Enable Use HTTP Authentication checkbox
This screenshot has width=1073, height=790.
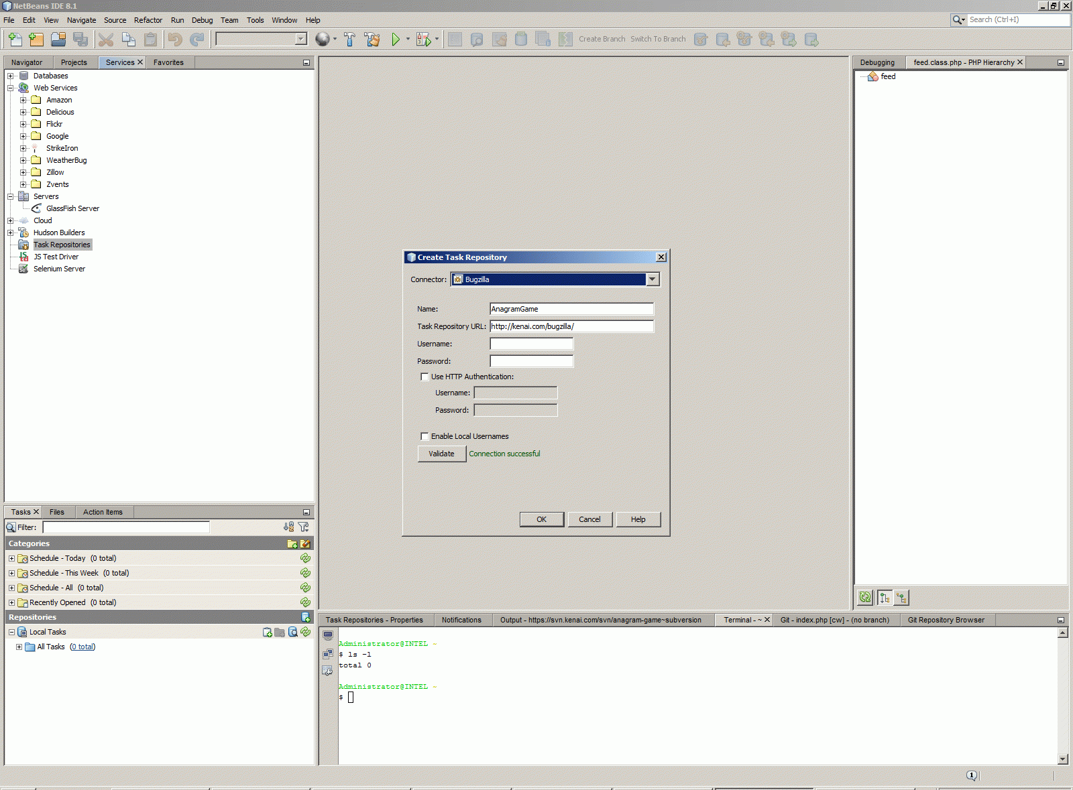tap(425, 377)
